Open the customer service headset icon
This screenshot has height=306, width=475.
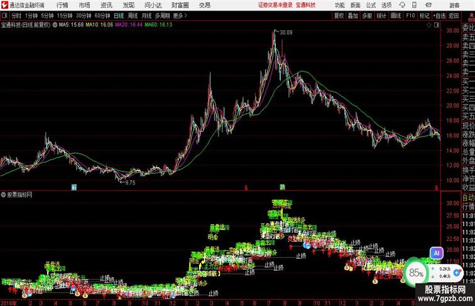point(402,5)
